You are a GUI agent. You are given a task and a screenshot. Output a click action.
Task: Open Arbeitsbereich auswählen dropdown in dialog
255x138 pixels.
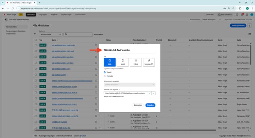tap(130, 85)
